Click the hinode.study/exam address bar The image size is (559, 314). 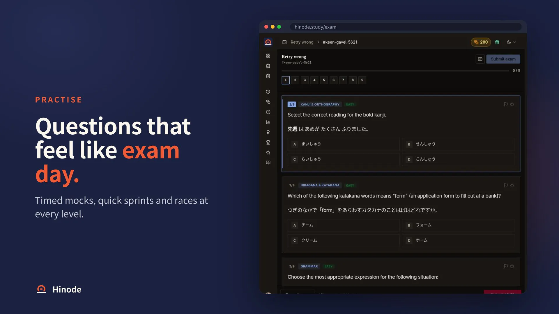406,27
